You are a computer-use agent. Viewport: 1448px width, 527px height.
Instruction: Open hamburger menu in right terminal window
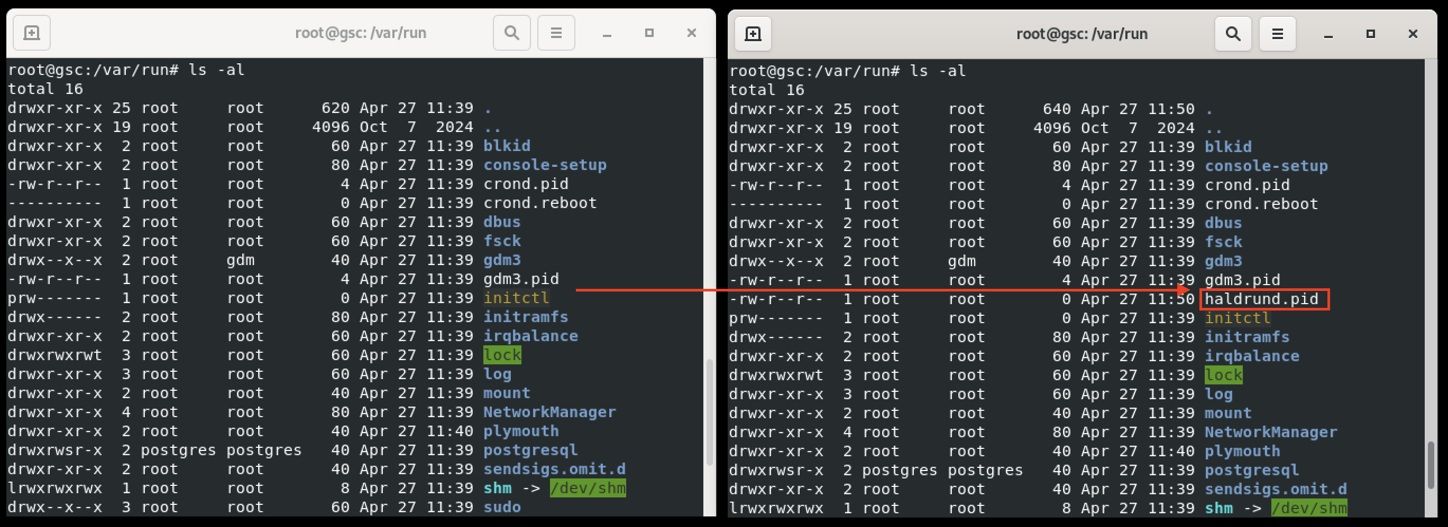coord(1277,34)
